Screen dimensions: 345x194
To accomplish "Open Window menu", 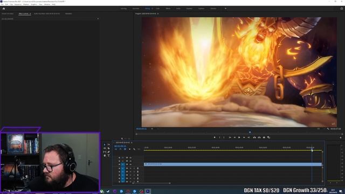I will (47, 4).
